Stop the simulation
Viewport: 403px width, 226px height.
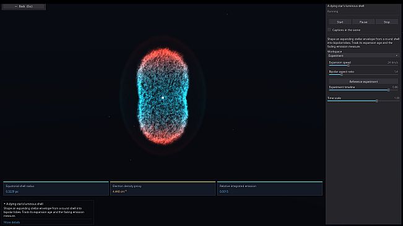(x=386, y=22)
